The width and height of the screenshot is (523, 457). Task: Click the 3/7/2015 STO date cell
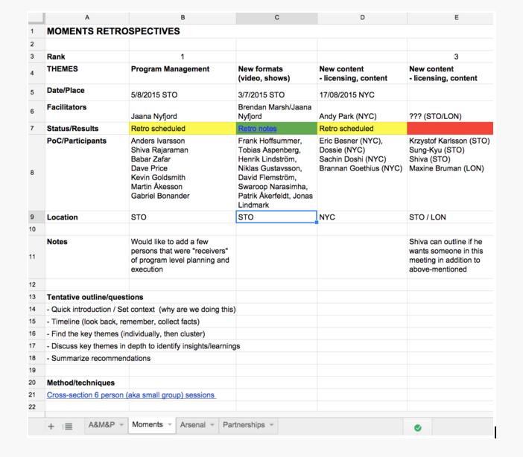point(277,92)
